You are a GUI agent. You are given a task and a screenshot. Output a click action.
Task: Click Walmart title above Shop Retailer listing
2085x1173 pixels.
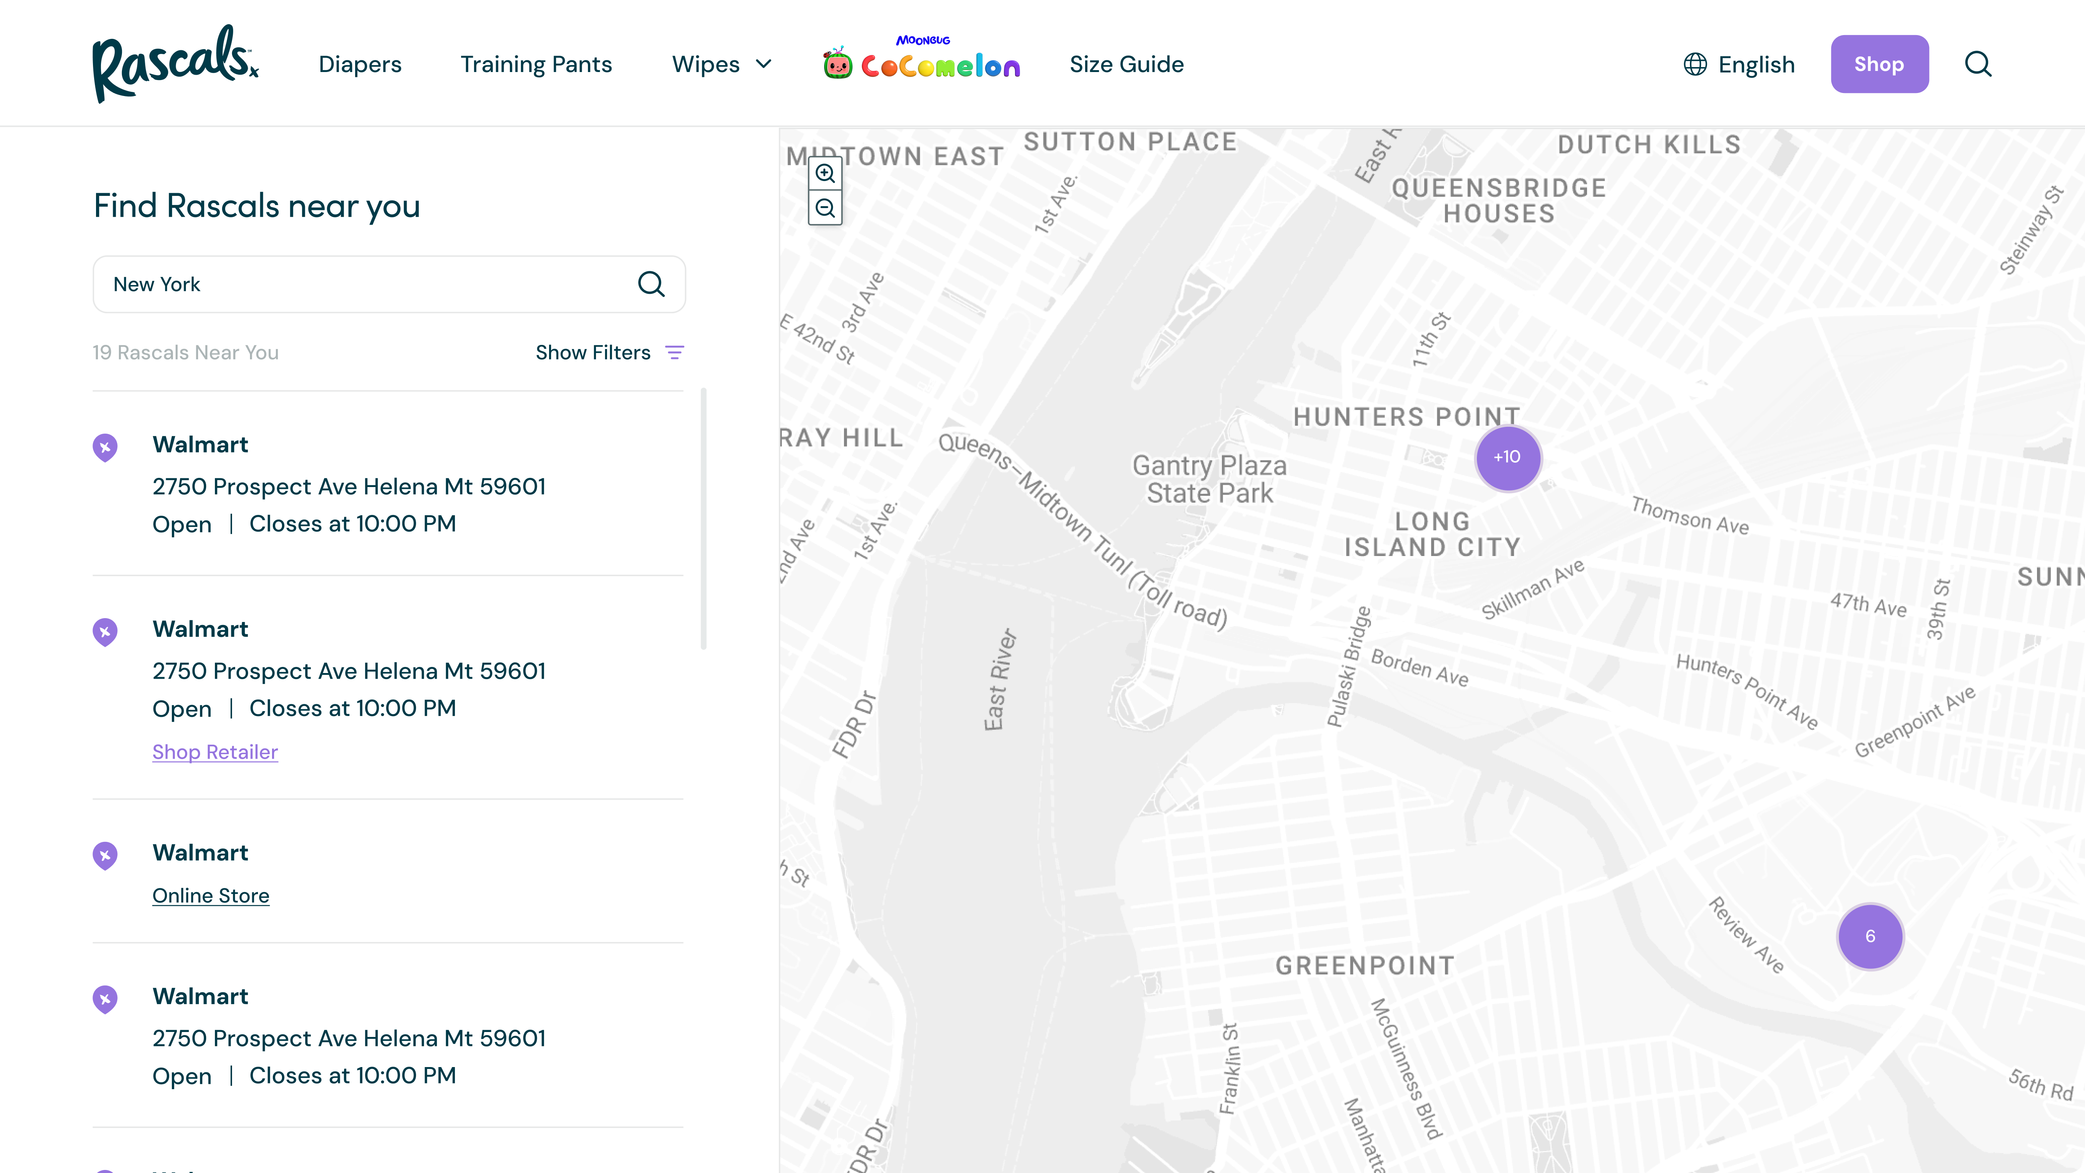pyautogui.click(x=200, y=629)
